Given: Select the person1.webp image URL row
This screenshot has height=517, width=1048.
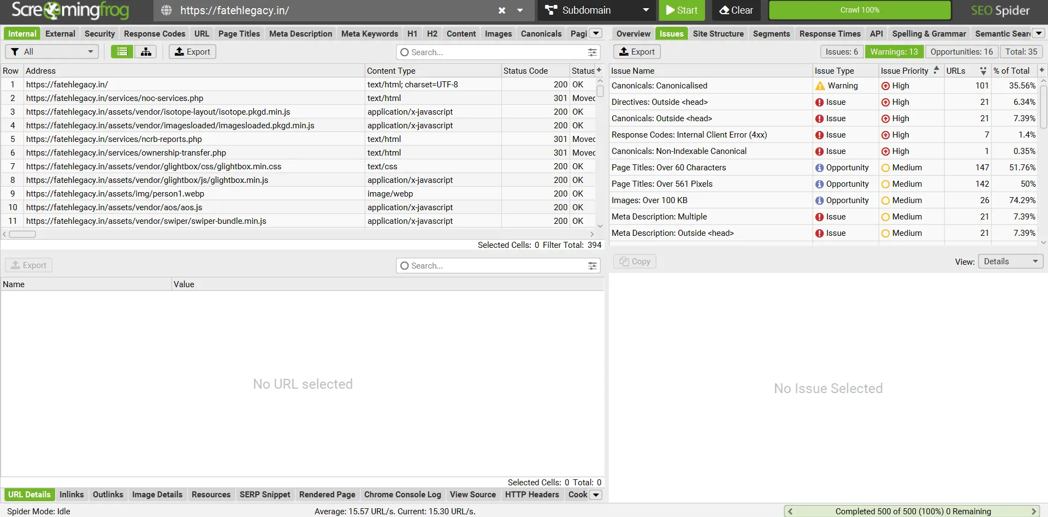Looking at the screenshot, I should coord(299,194).
